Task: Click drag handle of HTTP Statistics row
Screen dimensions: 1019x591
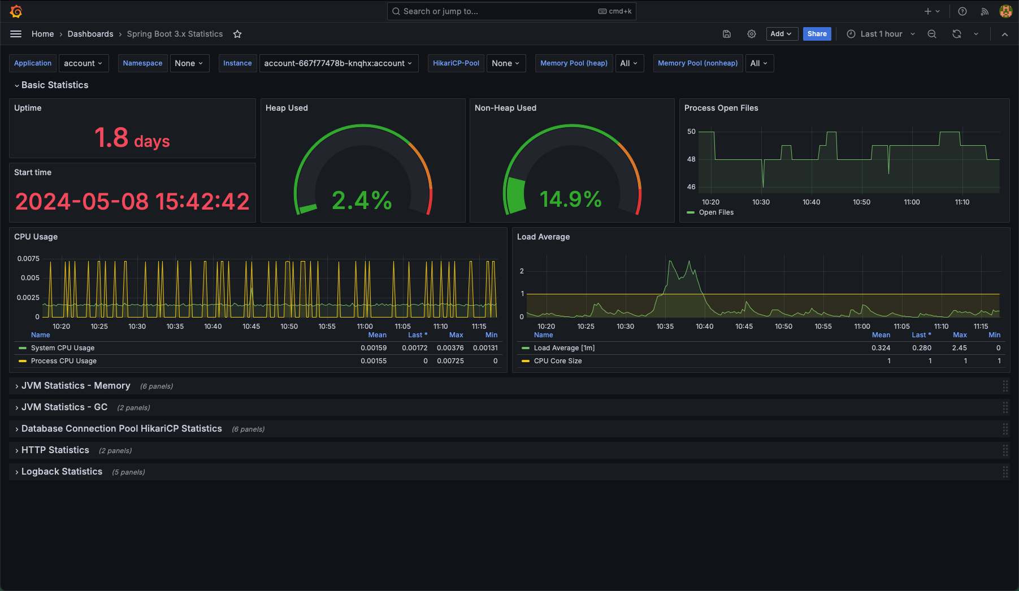Action: [1005, 450]
